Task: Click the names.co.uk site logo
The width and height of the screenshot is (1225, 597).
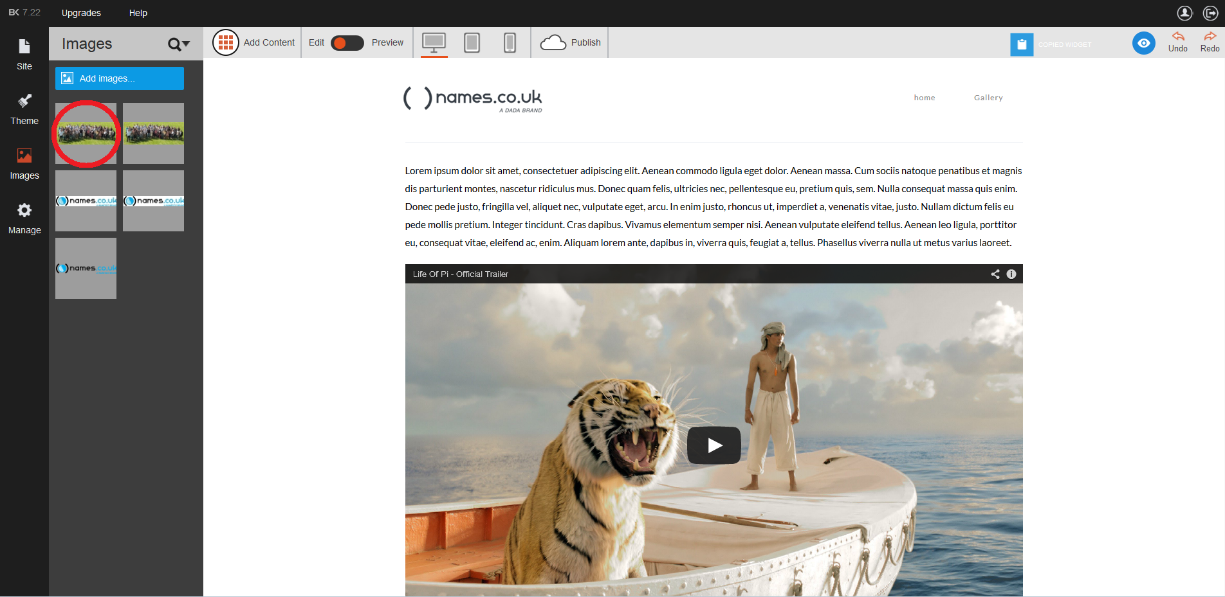Action: 473,99
